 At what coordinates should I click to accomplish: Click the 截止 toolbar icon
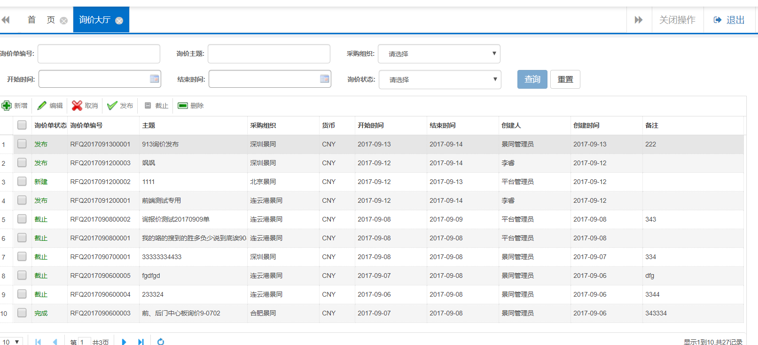point(148,106)
